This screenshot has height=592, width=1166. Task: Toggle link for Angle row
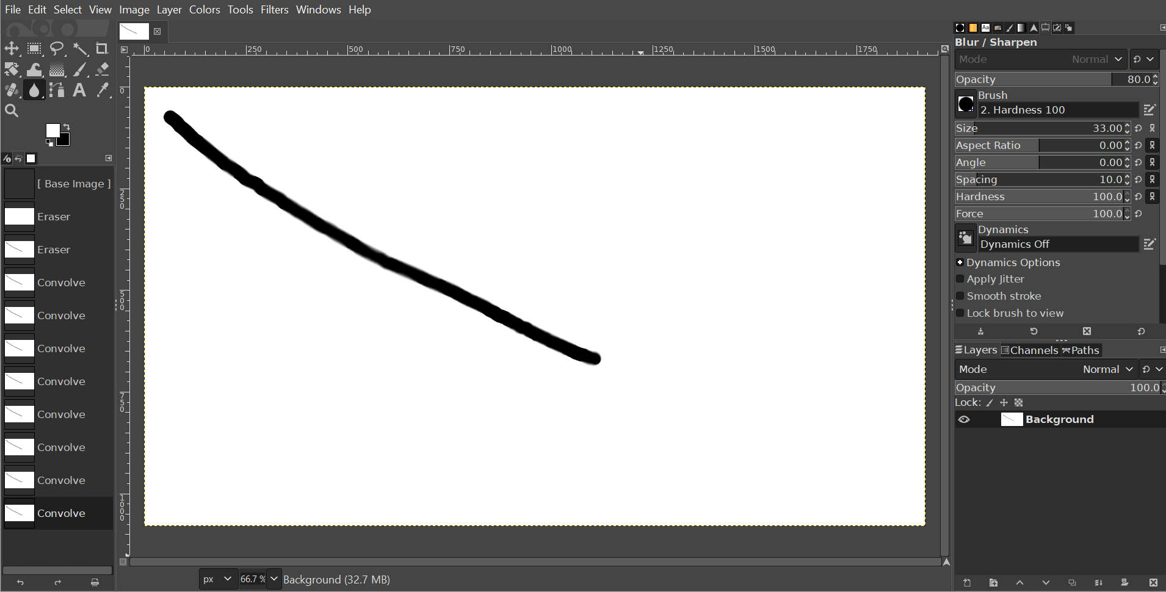tap(1152, 162)
